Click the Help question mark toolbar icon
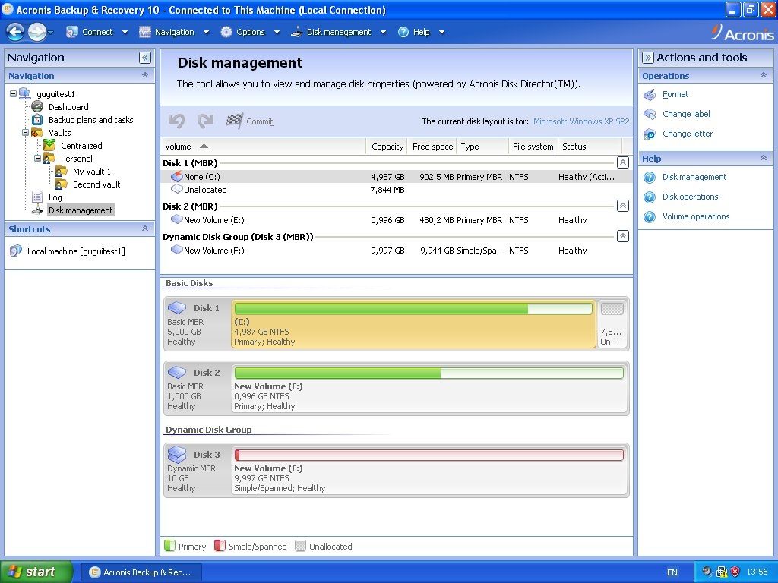 [403, 32]
